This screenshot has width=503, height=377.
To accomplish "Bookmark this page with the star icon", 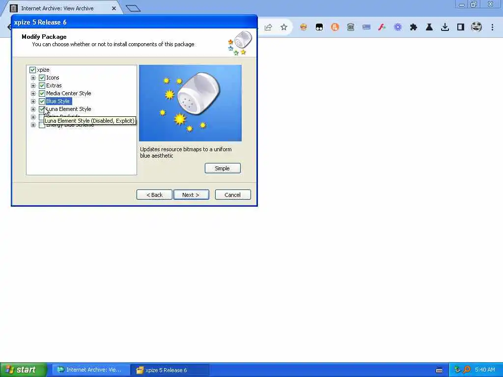I will pos(284,27).
